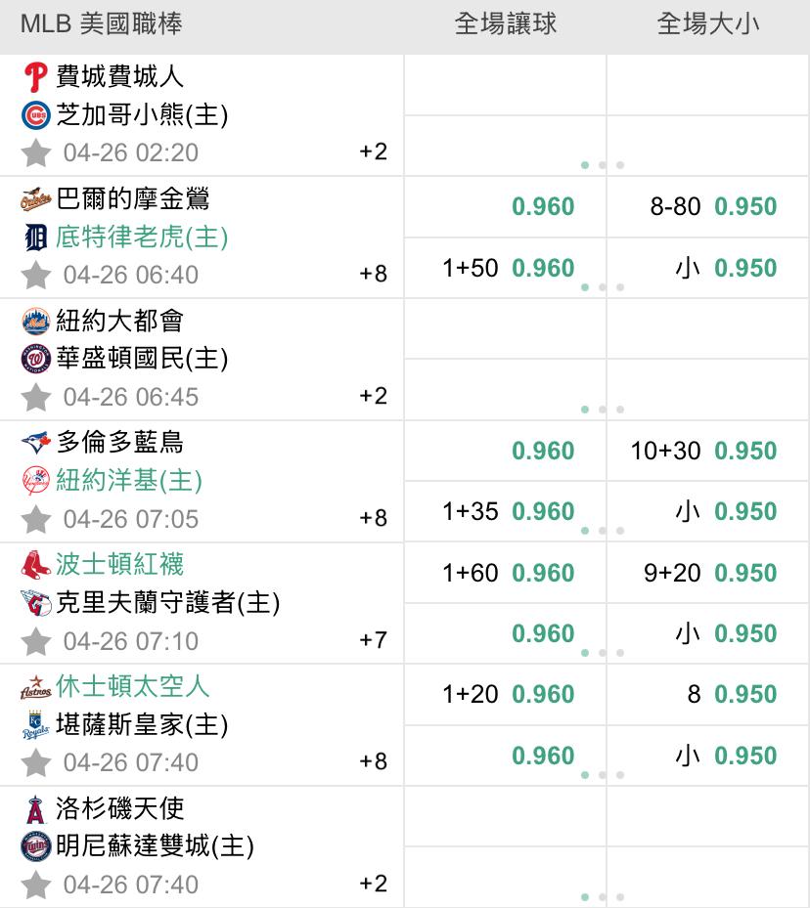
Task: Open 休士頓太空人 team name link
Action: (x=133, y=687)
